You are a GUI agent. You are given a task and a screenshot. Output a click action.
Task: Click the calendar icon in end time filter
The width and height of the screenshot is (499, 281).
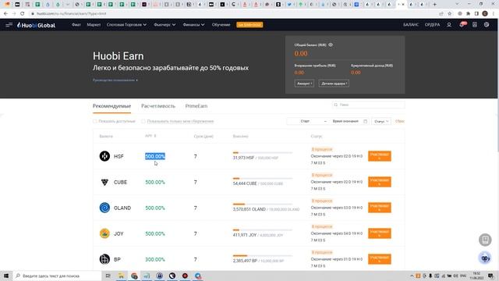(366, 122)
